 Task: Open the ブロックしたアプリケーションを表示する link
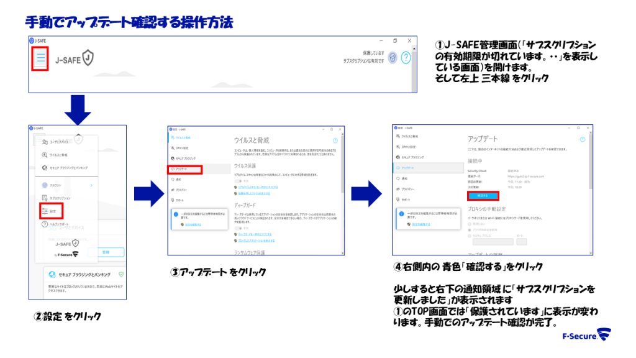pyautogui.click(x=257, y=241)
